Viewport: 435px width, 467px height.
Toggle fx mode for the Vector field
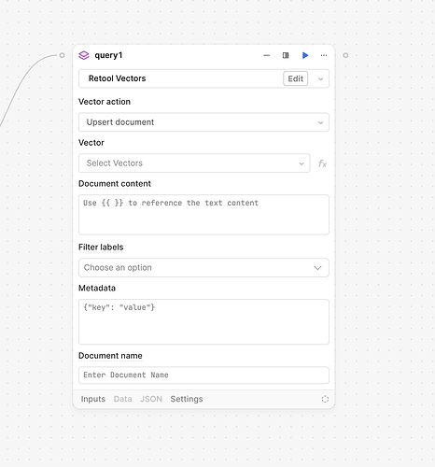point(322,163)
